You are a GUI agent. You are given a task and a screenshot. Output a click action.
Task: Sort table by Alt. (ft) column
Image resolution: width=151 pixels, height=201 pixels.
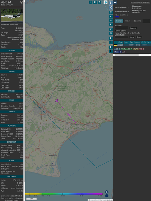coord(144,42)
